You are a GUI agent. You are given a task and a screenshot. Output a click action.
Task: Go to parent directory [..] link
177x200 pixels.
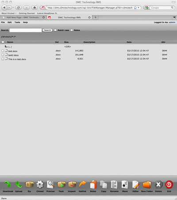10,47
